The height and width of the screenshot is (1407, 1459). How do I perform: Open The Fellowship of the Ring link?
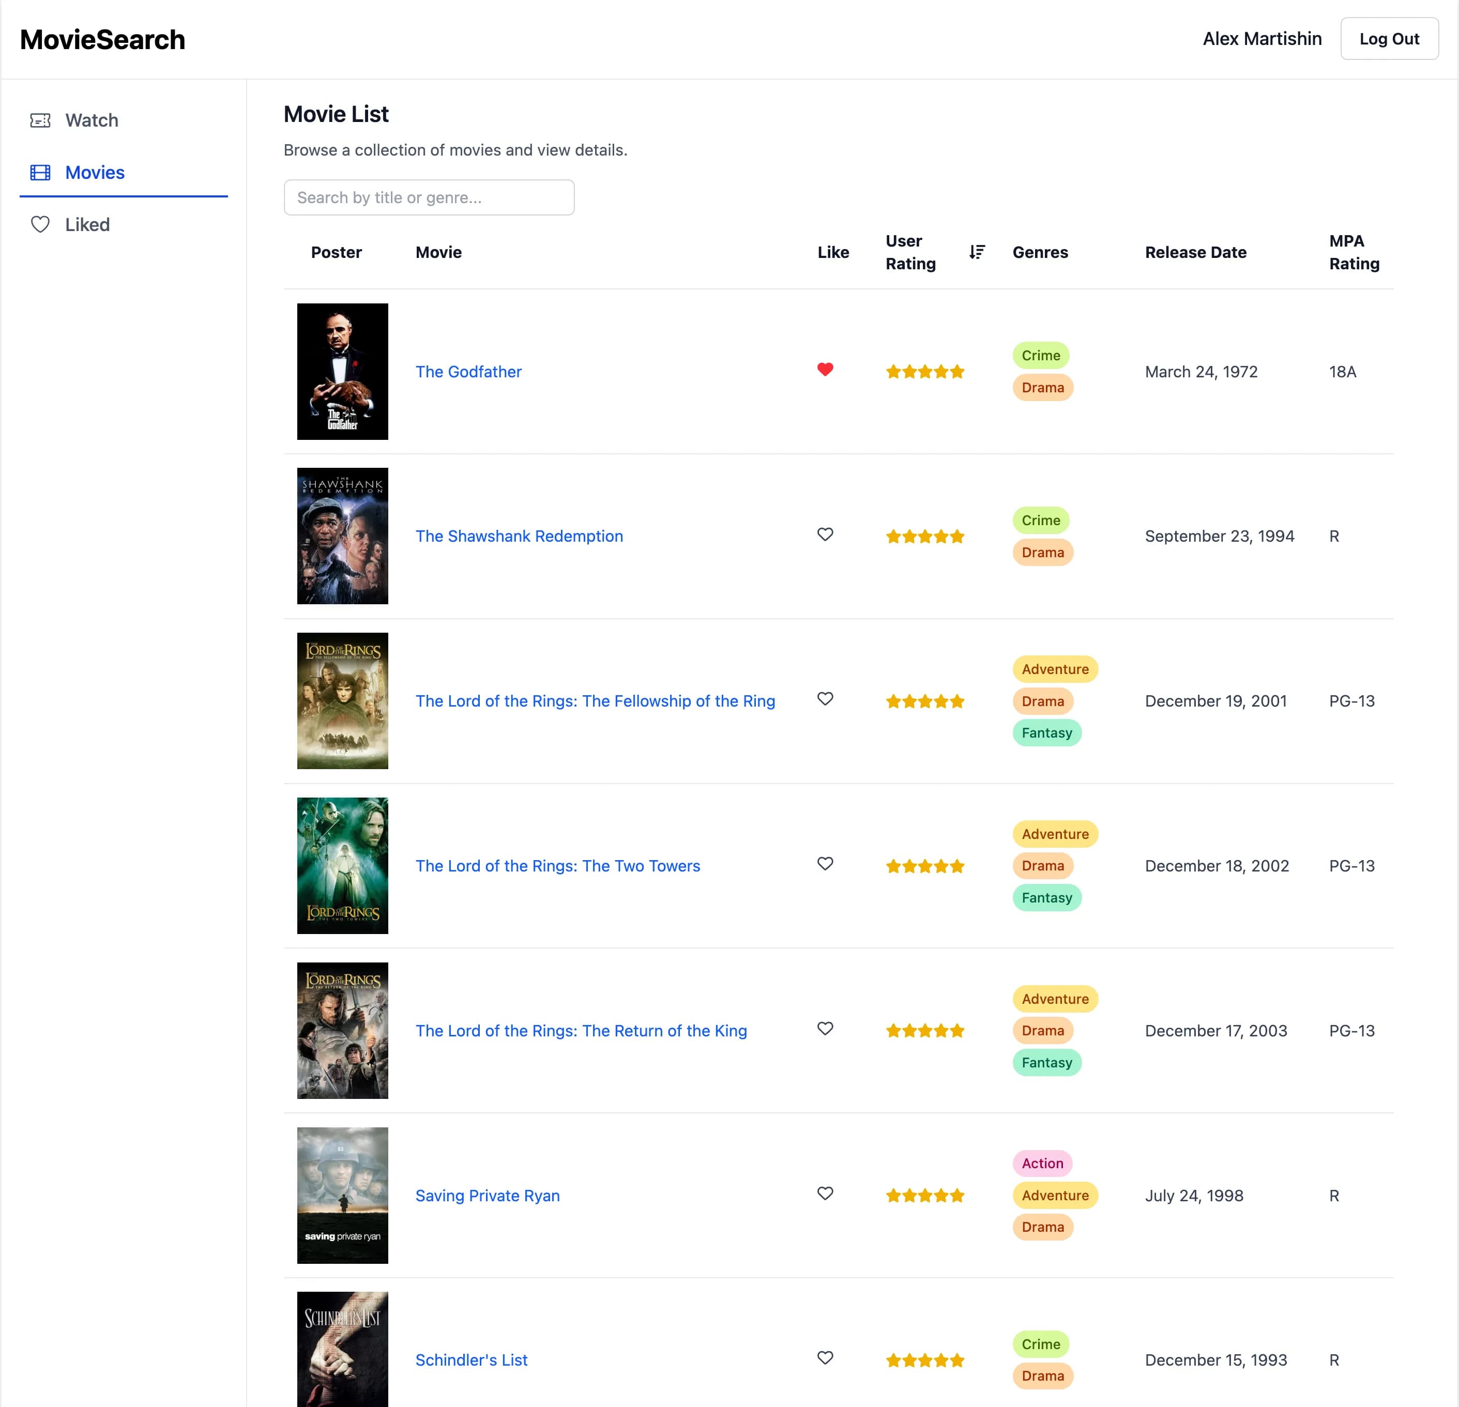coord(595,701)
